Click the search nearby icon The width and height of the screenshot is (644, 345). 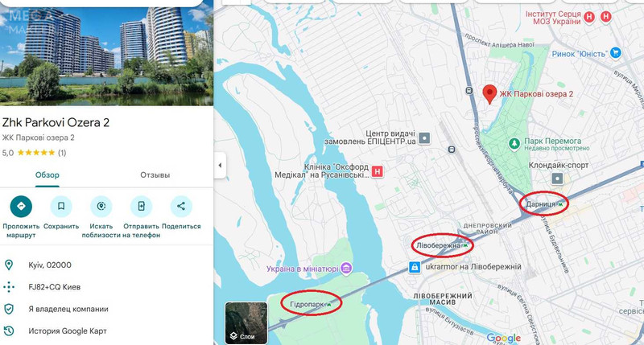tap(101, 206)
